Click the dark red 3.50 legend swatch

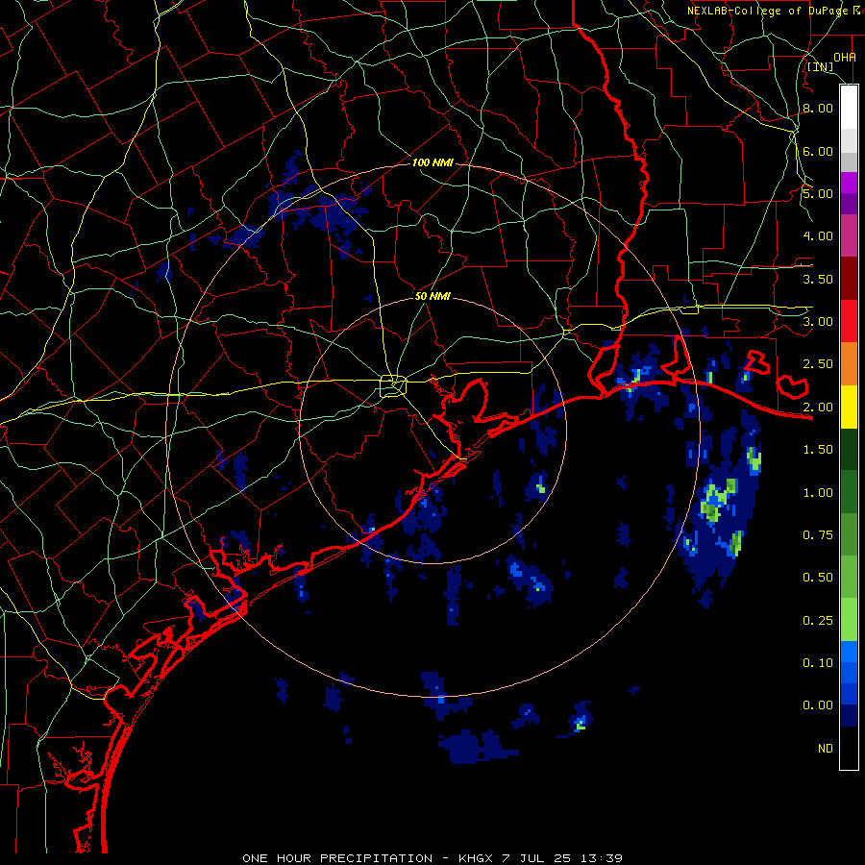849,279
